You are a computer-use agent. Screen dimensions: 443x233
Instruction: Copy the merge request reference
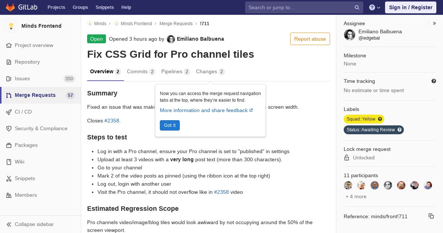[x=431, y=216]
